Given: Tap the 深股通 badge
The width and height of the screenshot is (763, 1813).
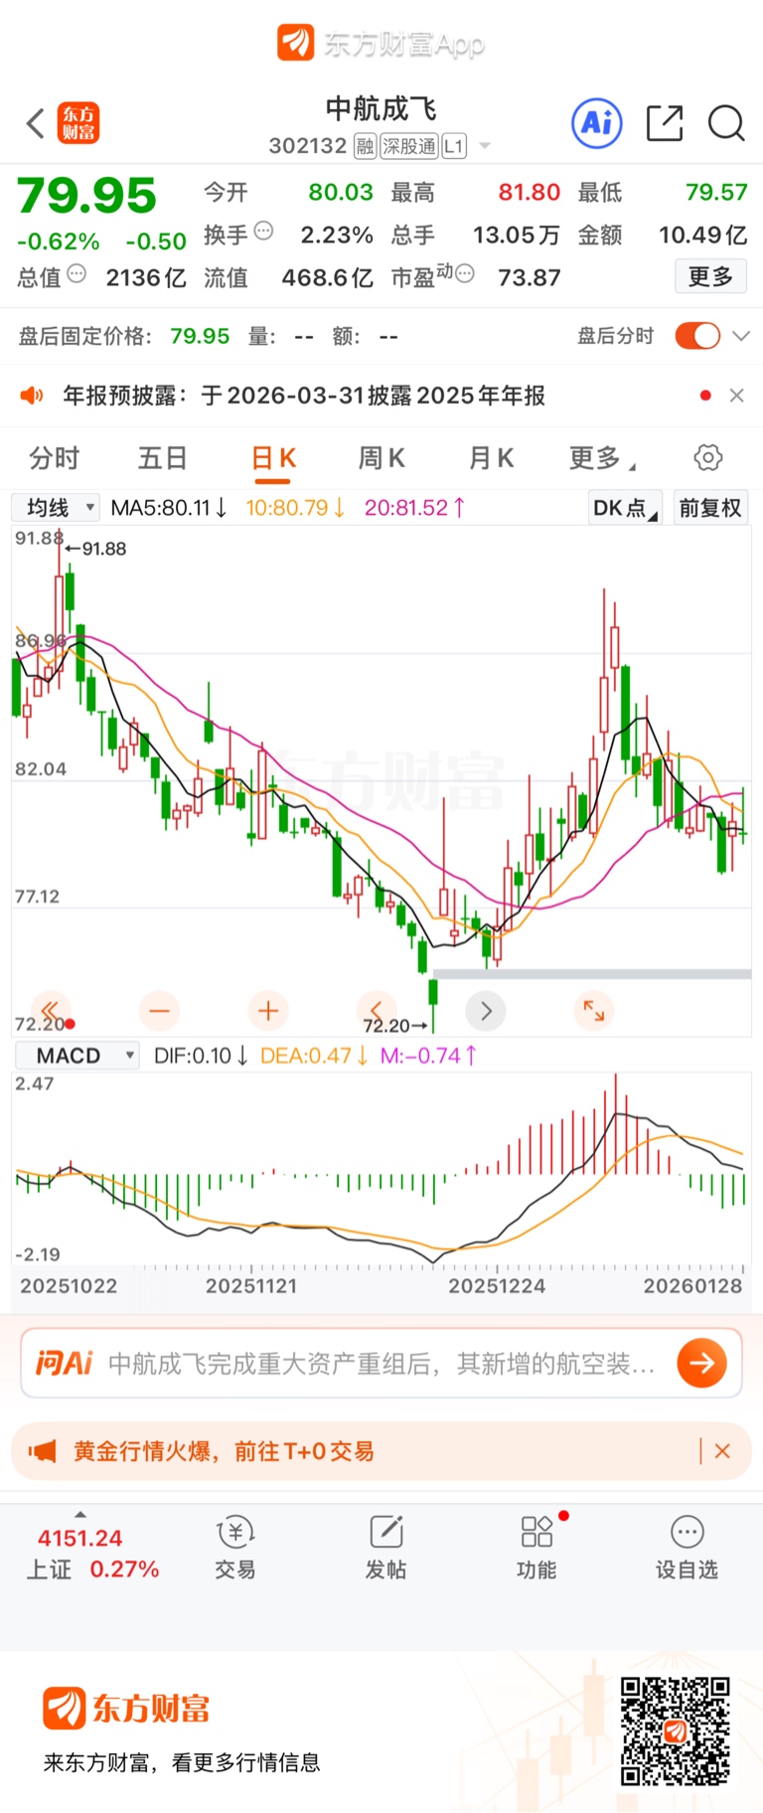Looking at the screenshot, I should (409, 146).
